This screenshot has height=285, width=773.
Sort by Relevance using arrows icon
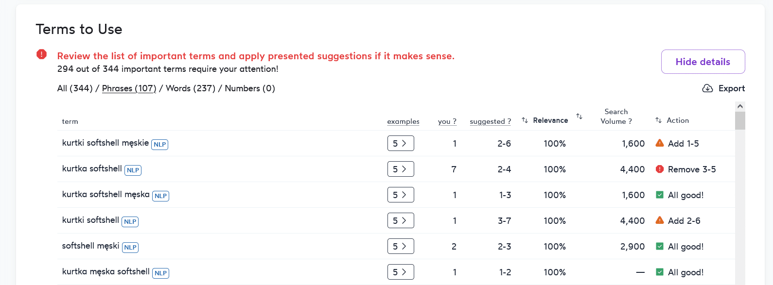pos(525,120)
